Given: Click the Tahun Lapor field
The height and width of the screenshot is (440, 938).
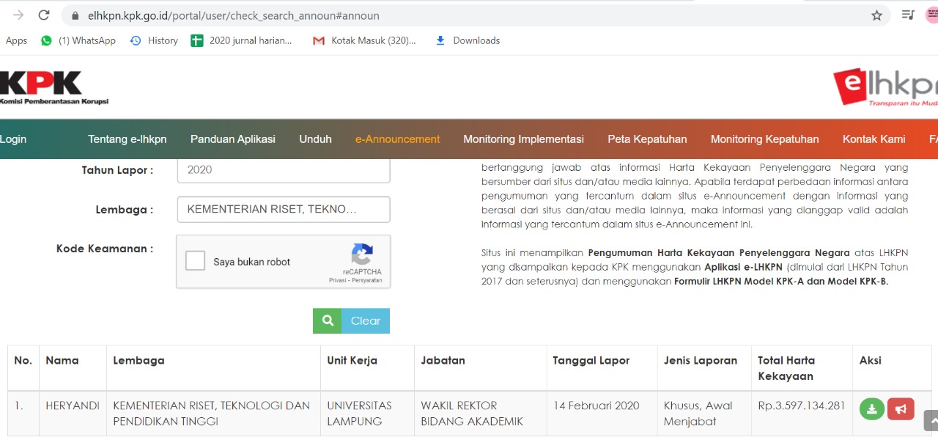Looking at the screenshot, I should pos(283,170).
